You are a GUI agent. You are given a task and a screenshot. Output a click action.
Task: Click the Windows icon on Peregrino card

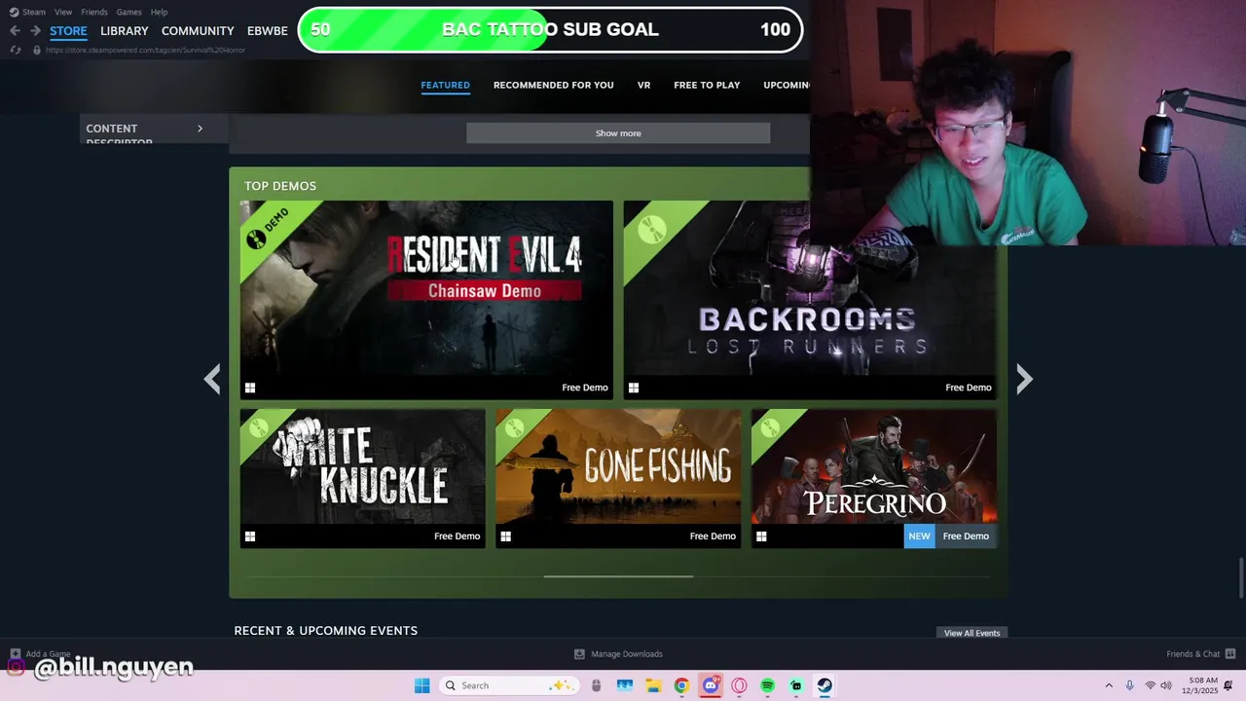point(761,536)
